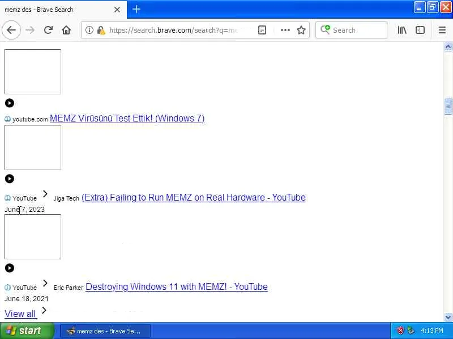
Task: Bookmark this page with the star
Action: [301, 30]
